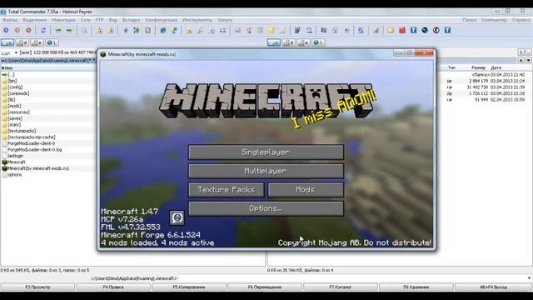Click right panel root directory backslash button
Image resolution: width=533 pixels, height=300 pixels.
pos(521,52)
